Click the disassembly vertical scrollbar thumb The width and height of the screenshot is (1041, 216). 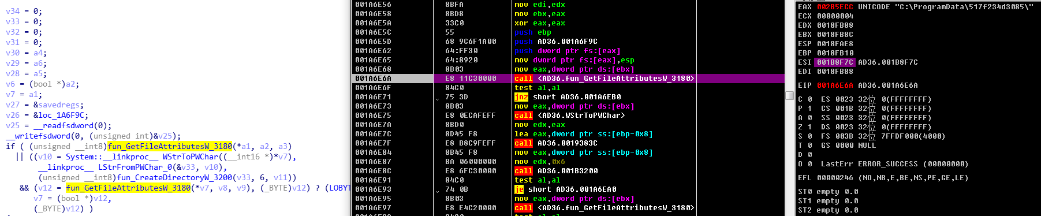coord(789,95)
